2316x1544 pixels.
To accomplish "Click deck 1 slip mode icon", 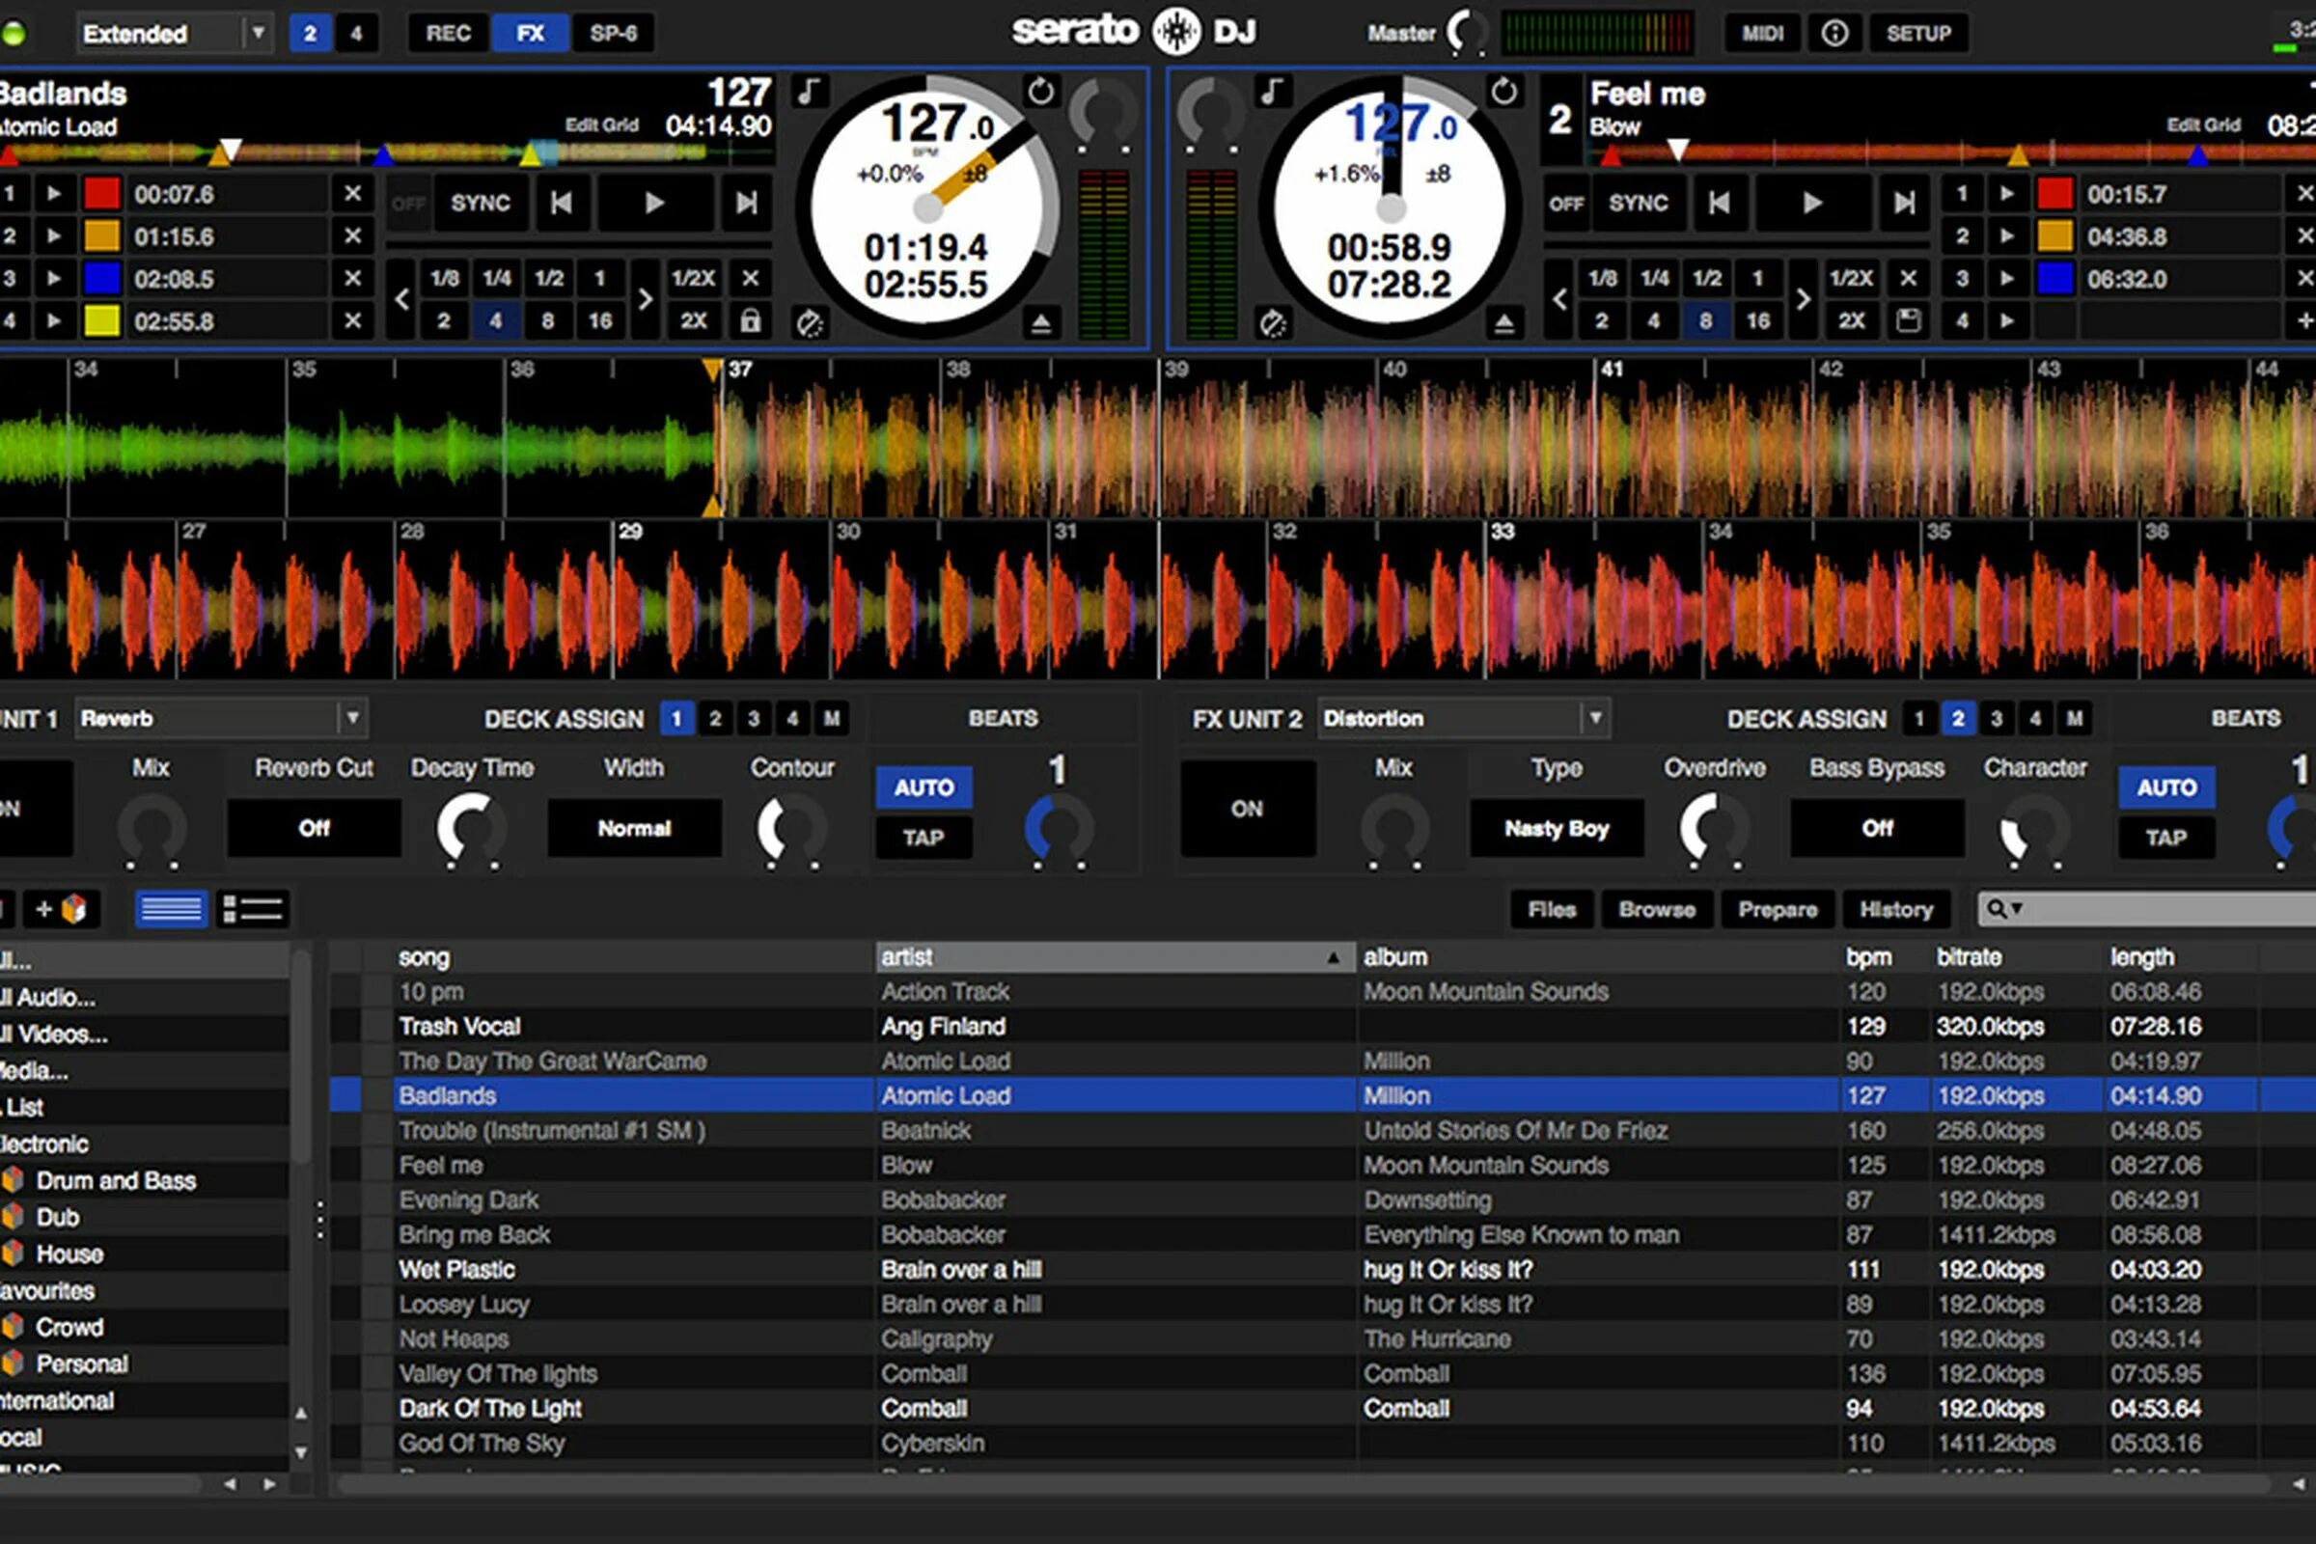I will 810,323.
